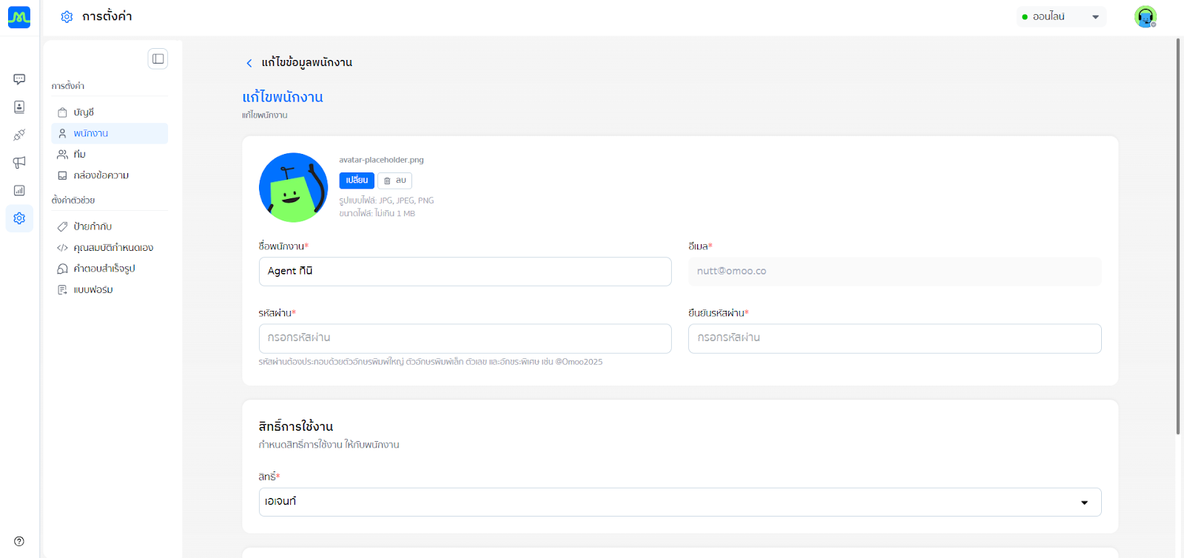The width and height of the screenshot is (1184, 558).
Task: Open the แบบฟอร์ม menu item
Action: (x=110, y=289)
